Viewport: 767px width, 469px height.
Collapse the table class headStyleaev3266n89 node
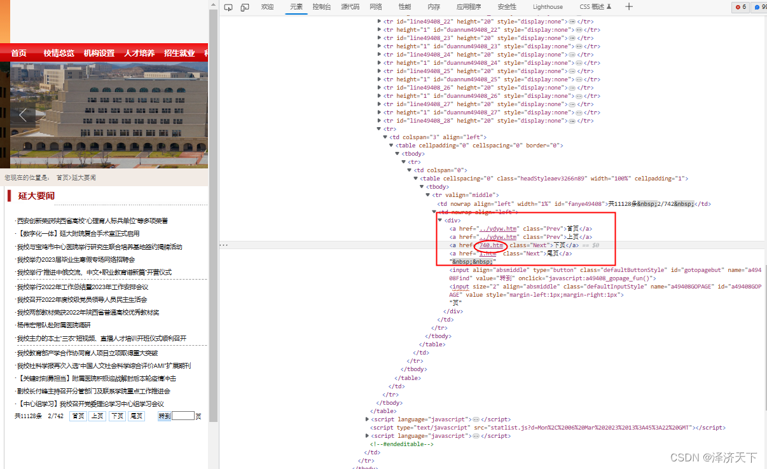coord(416,179)
